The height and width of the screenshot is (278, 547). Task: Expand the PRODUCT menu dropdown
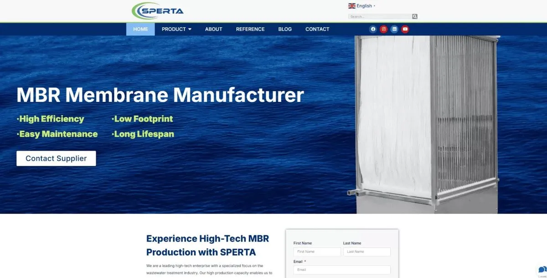point(176,29)
